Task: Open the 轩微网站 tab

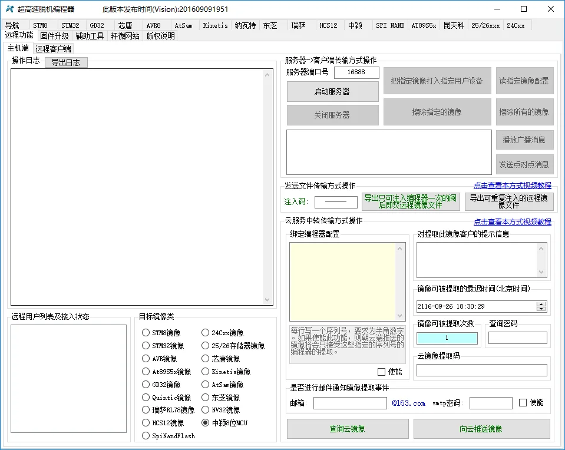Action: click(125, 36)
